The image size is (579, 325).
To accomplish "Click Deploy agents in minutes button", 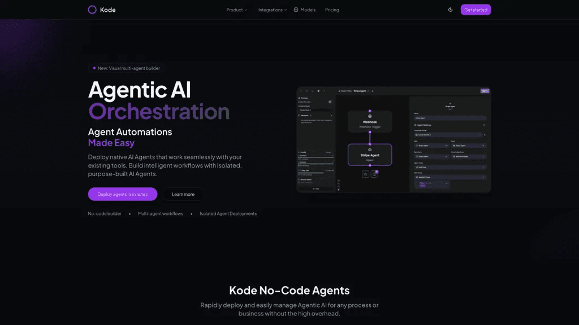I will click(123, 194).
